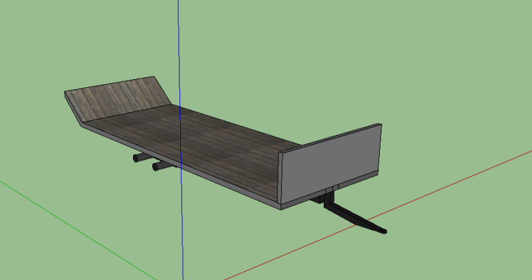Select the gray side frame rail under the deck

[x=182, y=166]
